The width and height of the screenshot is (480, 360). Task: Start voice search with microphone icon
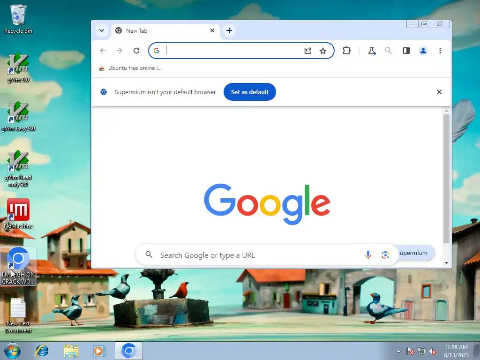point(368,255)
